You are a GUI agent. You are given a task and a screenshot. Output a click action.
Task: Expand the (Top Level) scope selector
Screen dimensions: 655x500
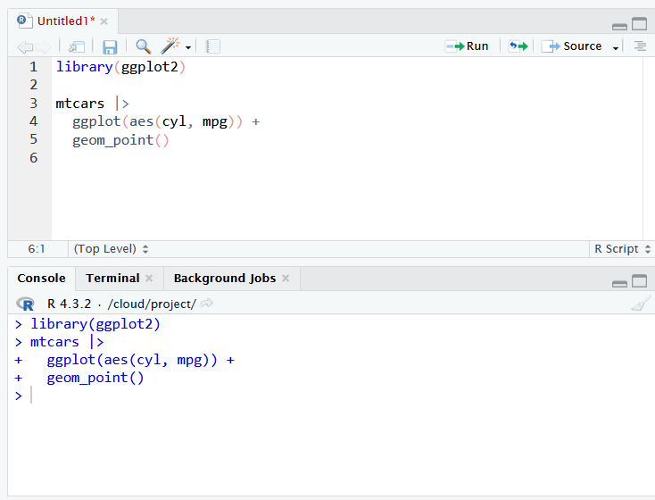[x=112, y=249]
